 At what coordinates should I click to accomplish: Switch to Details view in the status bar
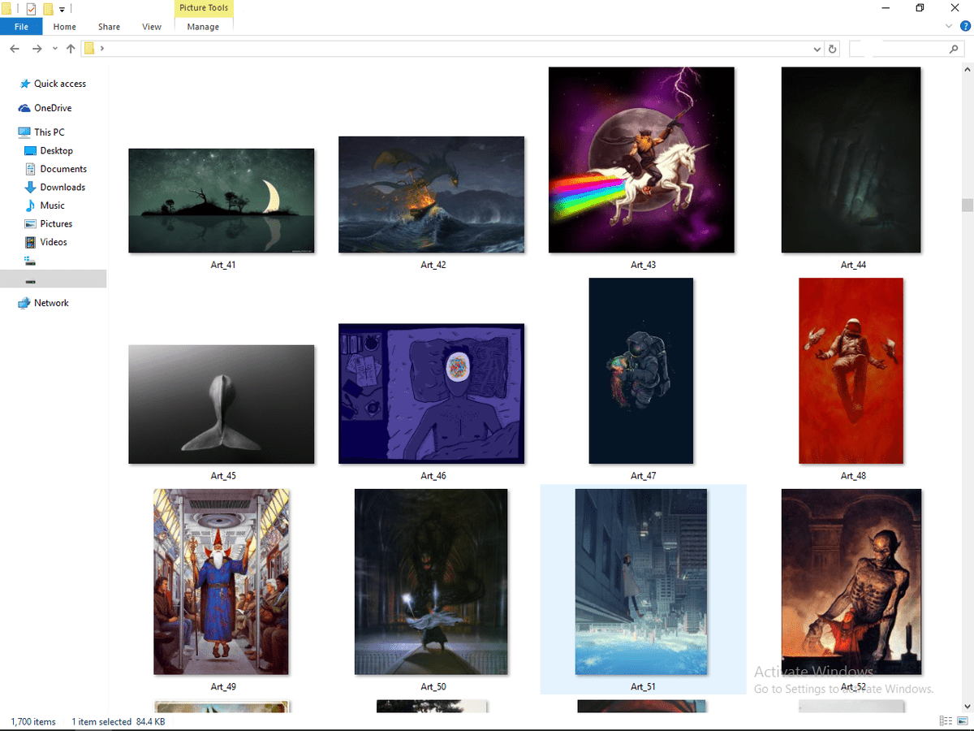(946, 721)
